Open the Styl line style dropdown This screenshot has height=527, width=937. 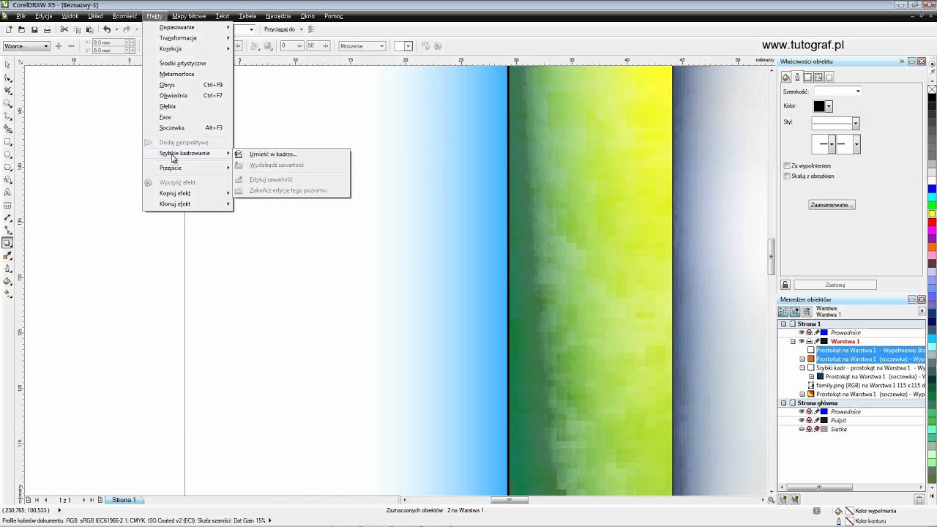point(856,123)
